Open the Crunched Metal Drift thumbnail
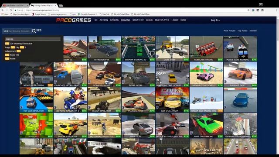Viewport: 279px width, 157px height. point(70,74)
